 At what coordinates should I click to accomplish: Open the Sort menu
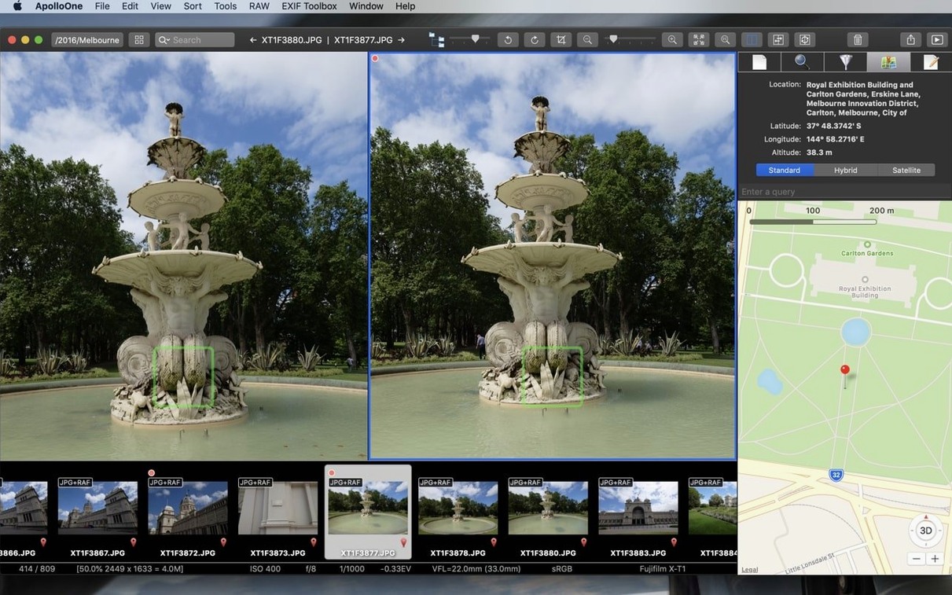point(193,6)
